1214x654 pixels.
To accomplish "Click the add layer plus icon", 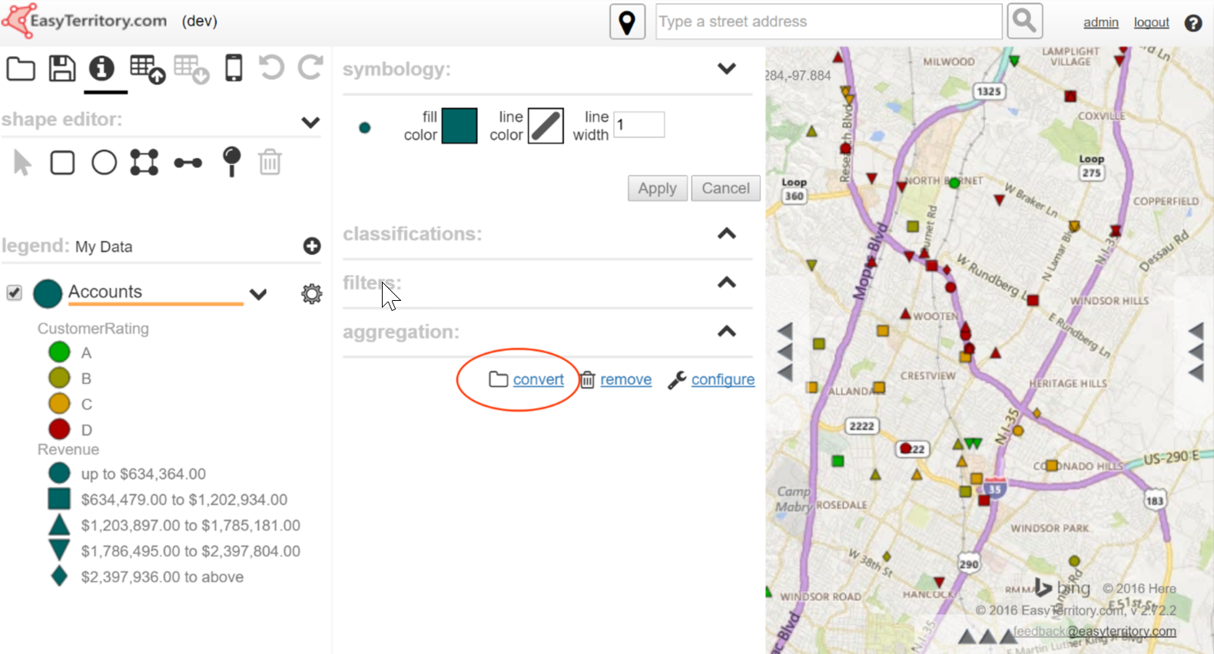I will point(311,246).
